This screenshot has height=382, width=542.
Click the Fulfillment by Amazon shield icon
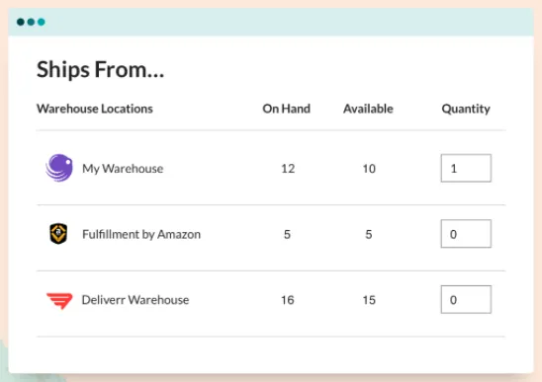tap(58, 234)
